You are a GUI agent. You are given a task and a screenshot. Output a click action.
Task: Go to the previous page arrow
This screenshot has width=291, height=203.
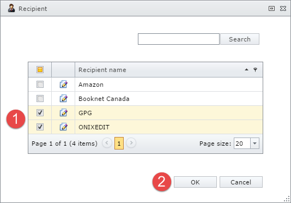coord(107,143)
